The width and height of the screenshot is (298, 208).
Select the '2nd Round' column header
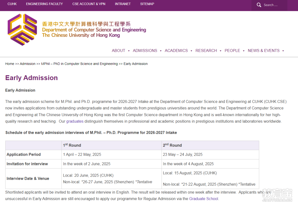pyautogui.click(x=172, y=145)
